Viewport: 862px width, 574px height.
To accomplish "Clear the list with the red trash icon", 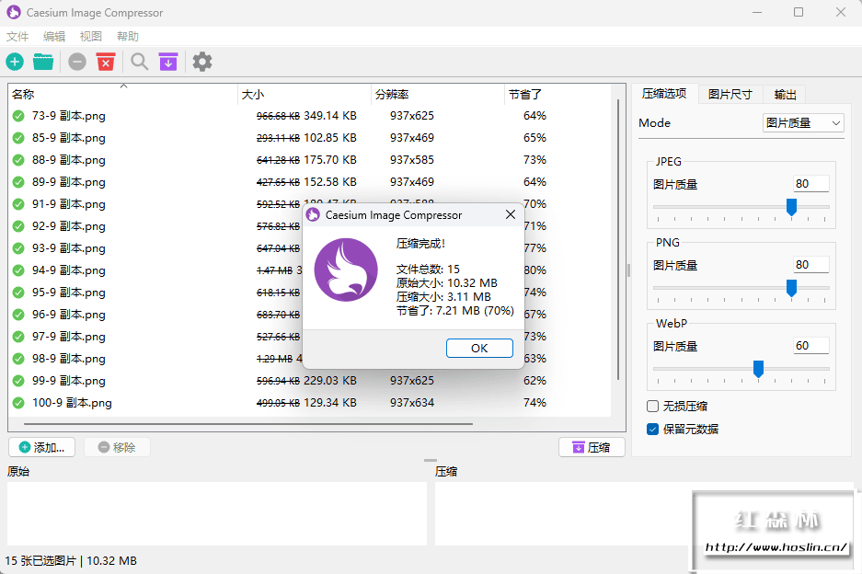I will click(x=106, y=62).
